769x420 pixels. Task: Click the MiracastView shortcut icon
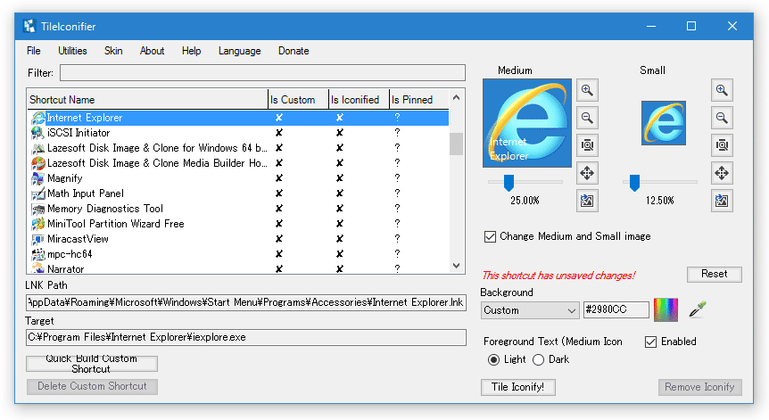coord(37,239)
